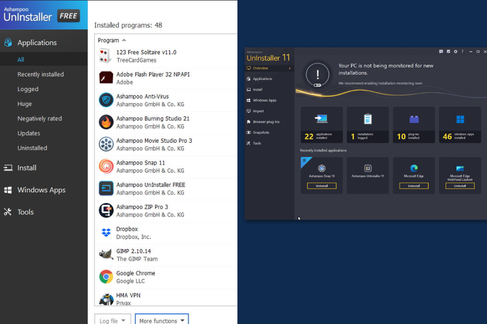Screen dimensions: 487x324
Task: Toggle installation monitoring switch under exclamation circle
Action: click(317, 85)
